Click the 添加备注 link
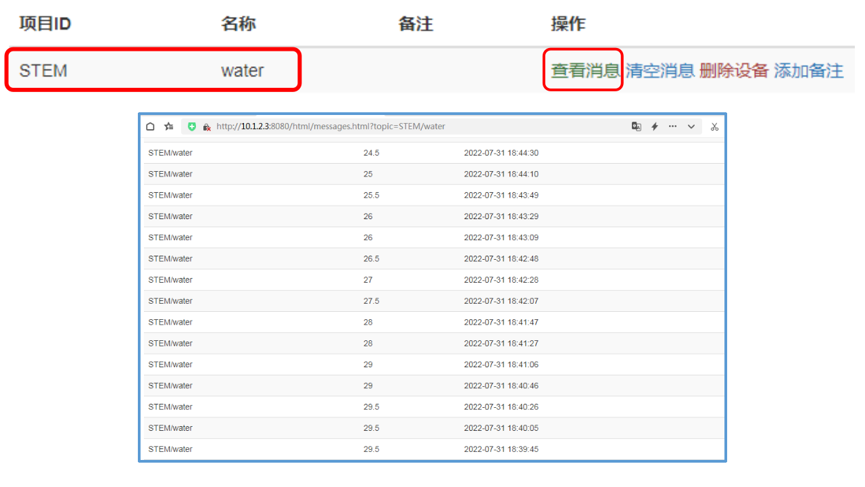Screen dimensions: 865x487 pos(808,70)
